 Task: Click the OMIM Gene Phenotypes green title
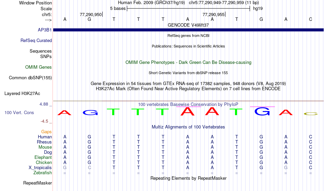pyautogui.click(x=189, y=62)
